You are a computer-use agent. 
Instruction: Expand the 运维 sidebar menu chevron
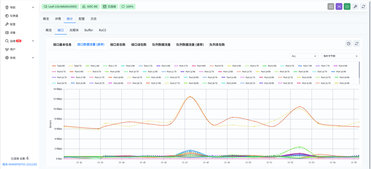[33, 41]
